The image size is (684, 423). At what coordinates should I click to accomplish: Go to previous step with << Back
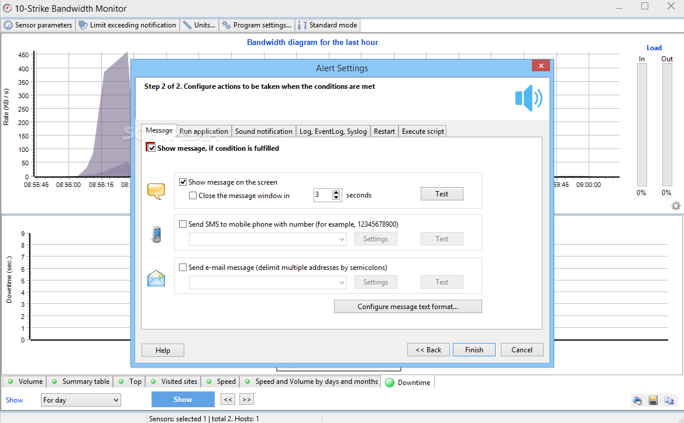428,350
